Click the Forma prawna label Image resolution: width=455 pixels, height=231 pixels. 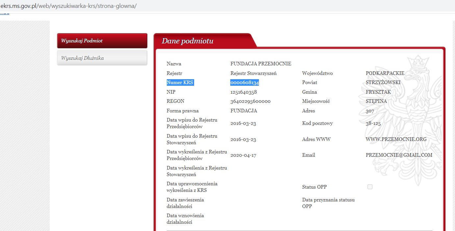(x=183, y=111)
